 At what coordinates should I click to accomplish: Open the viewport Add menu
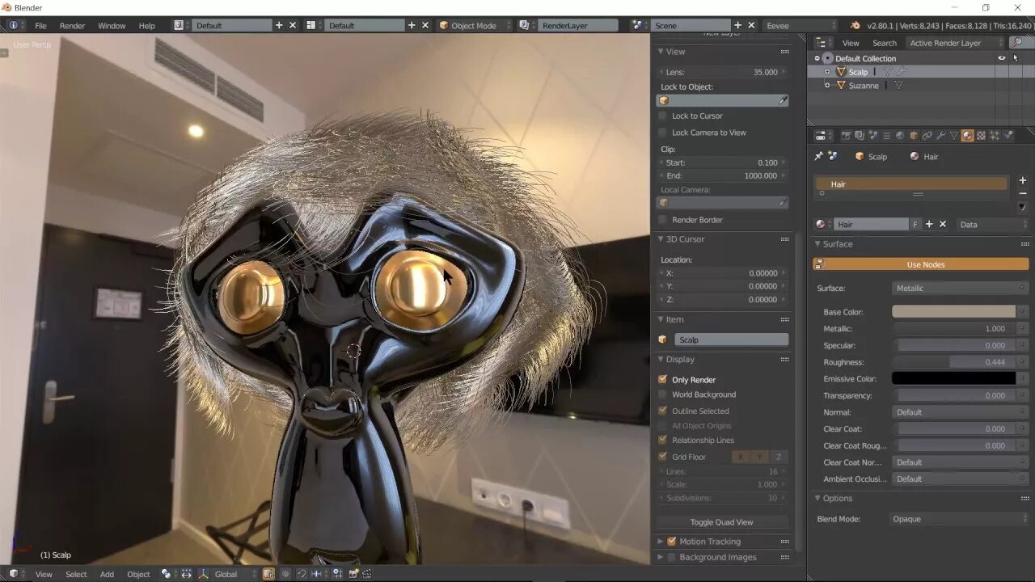(107, 574)
